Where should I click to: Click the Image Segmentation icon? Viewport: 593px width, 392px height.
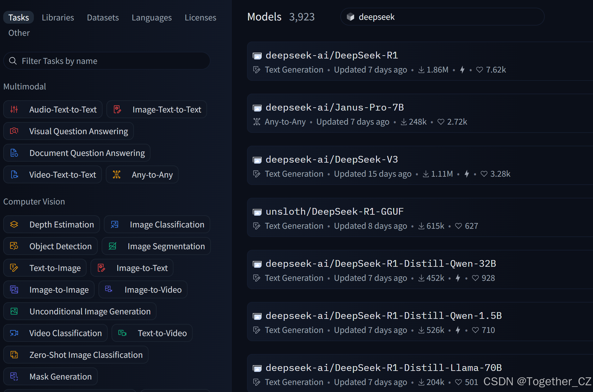[x=112, y=246]
